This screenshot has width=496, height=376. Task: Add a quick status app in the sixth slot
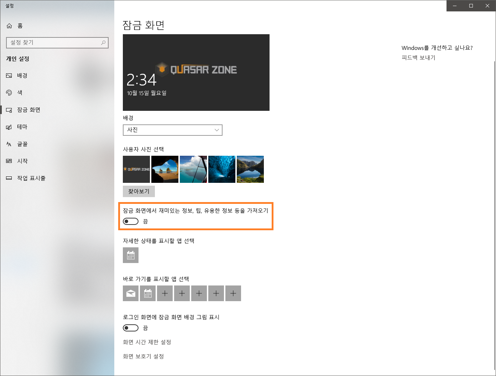coord(216,293)
